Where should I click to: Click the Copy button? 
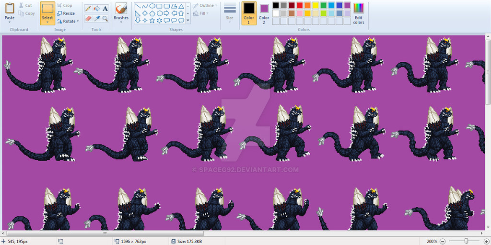26,13
